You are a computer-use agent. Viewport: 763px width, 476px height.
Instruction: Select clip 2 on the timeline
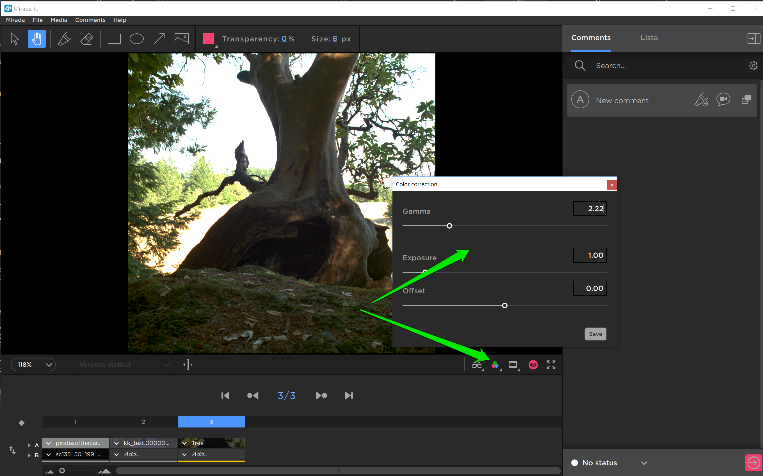pos(144,422)
